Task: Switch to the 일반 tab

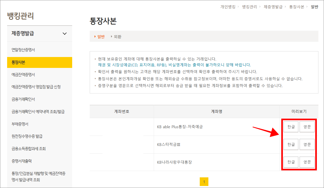Action: (101, 37)
